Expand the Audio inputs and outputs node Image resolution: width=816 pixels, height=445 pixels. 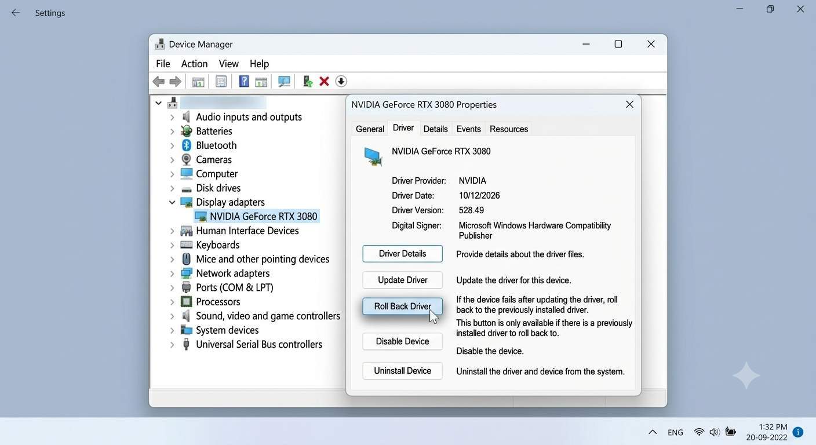click(x=172, y=117)
